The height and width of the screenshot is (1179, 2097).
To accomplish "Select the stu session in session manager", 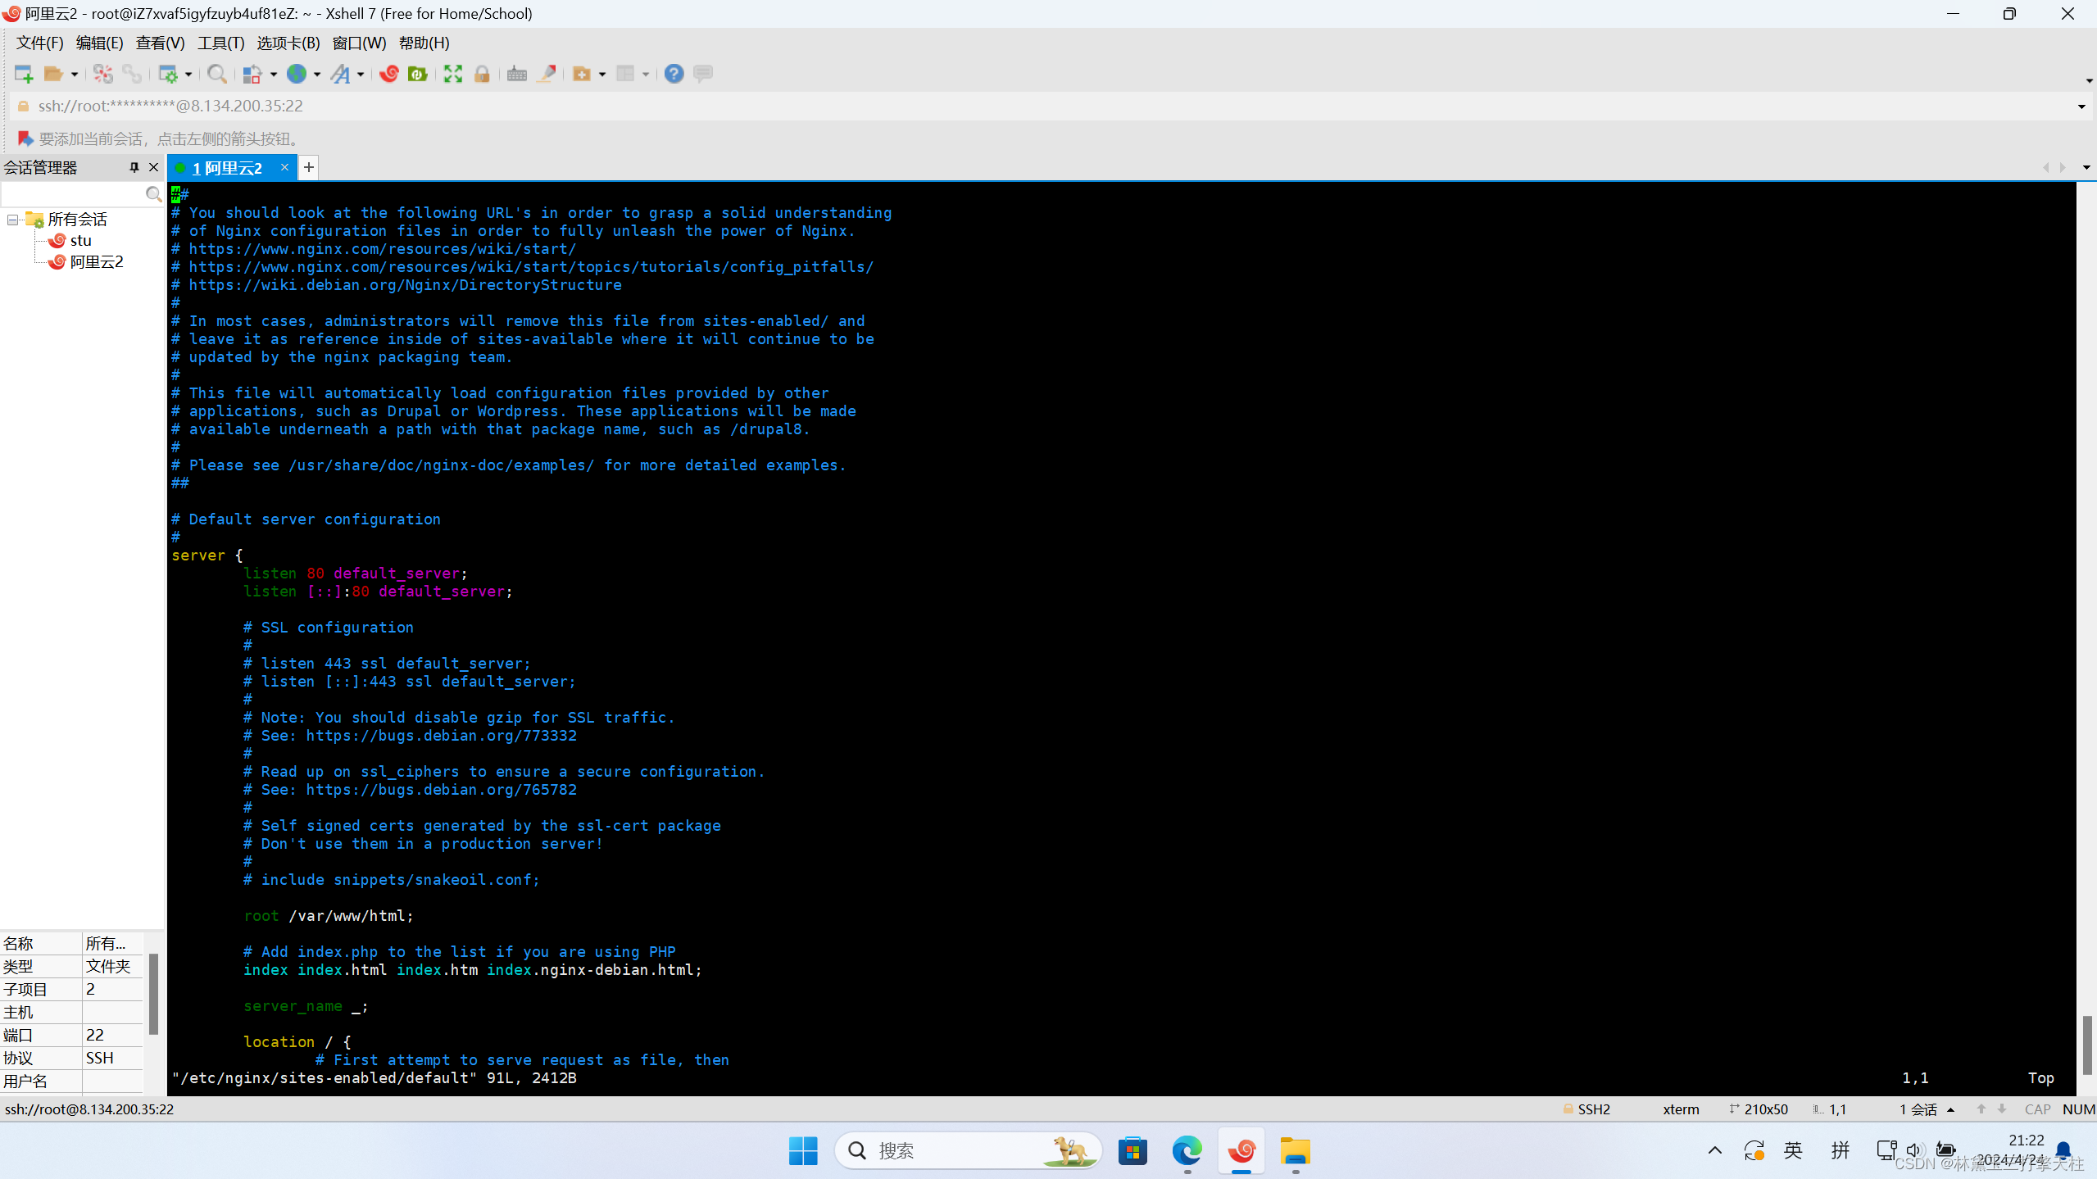I will coord(81,240).
